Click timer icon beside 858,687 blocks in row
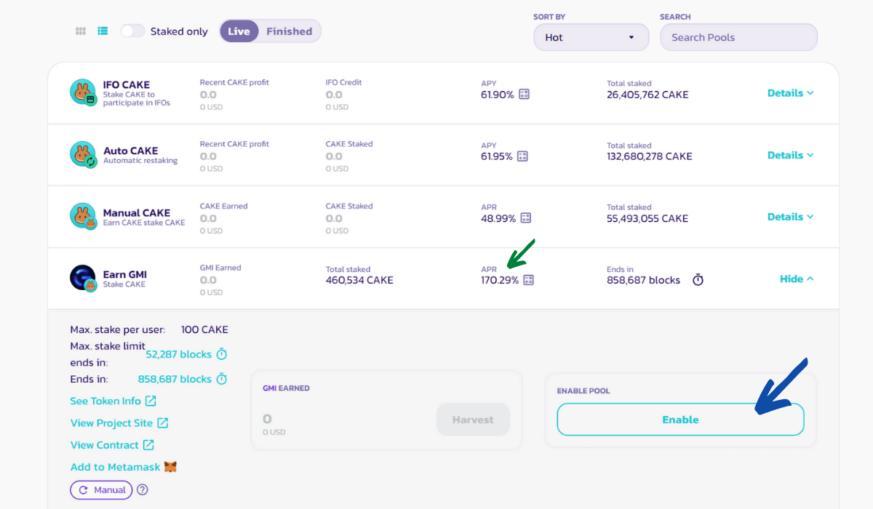This screenshot has height=509, width=873. [698, 280]
